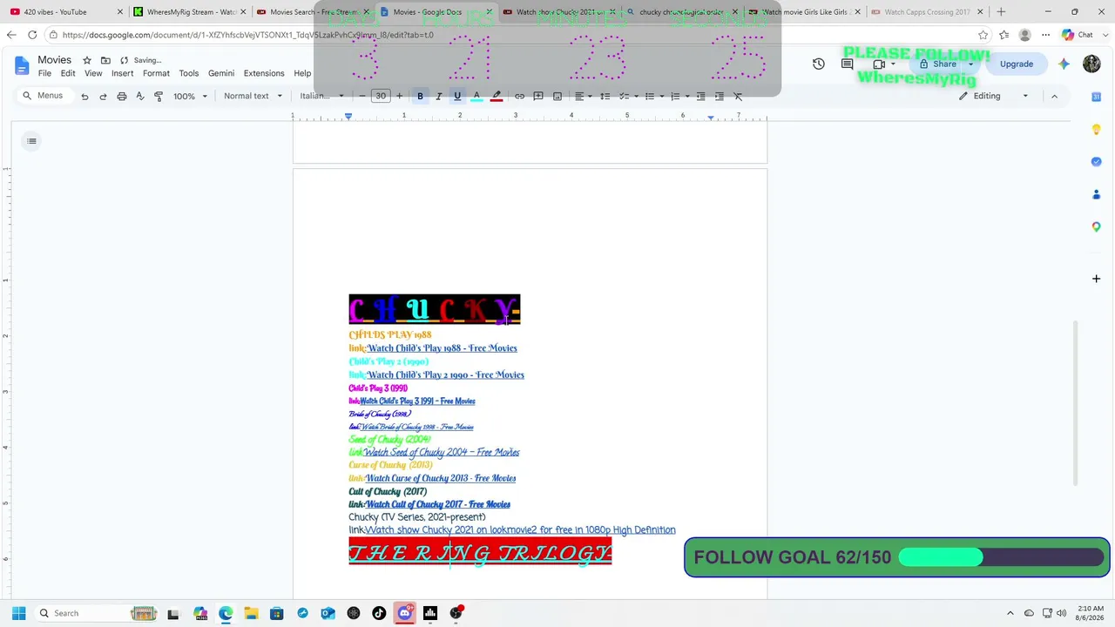Open the zoom level 100% dropdown
The width and height of the screenshot is (1115, 627).
[190, 96]
